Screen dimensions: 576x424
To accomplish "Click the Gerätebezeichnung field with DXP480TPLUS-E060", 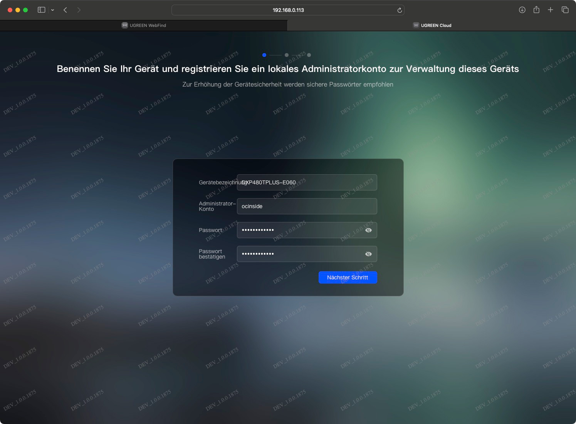I will 307,182.
